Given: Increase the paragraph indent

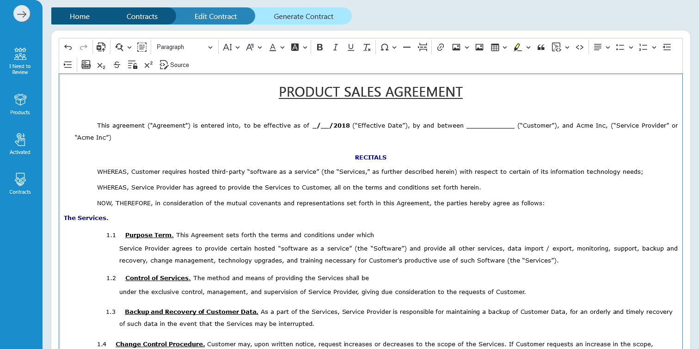Looking at the screenshot, I should [x=68, y=65].
